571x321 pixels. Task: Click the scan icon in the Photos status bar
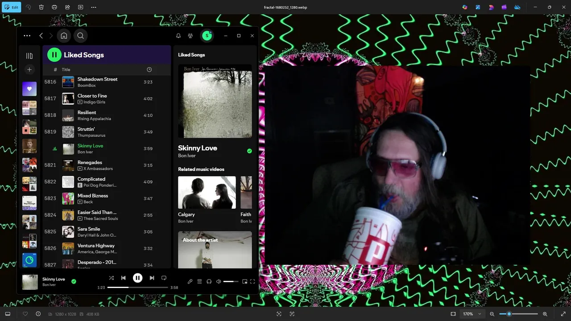point(279,314)
